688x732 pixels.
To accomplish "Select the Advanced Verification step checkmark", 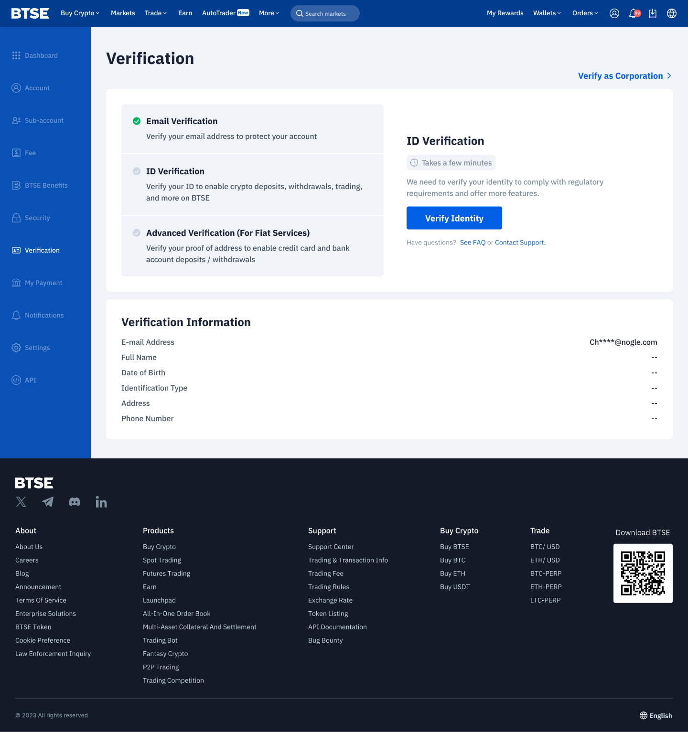I will click(x=137, y=233).
